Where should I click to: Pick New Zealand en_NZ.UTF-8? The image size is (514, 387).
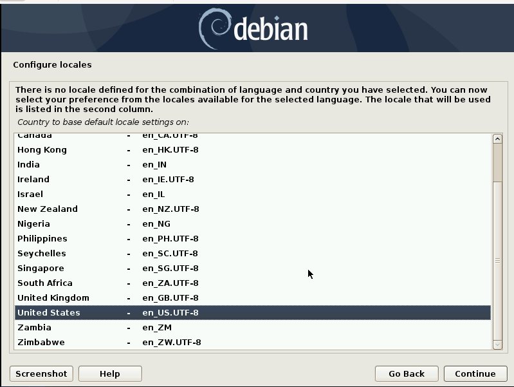coord(253,209)
